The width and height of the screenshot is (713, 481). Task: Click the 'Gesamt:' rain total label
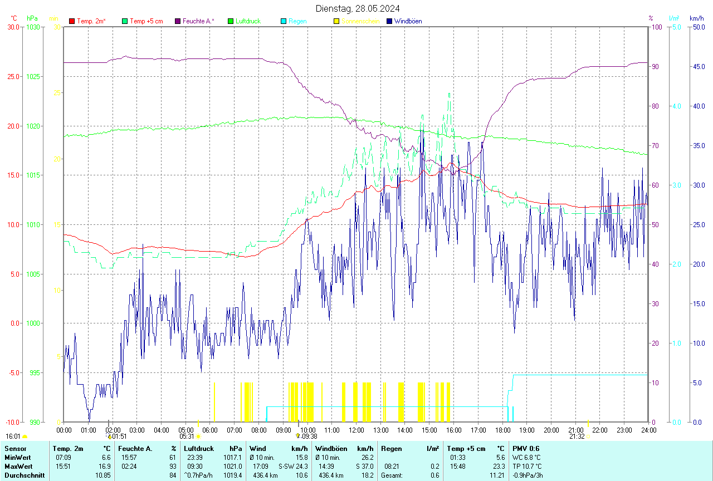(392, 475)
